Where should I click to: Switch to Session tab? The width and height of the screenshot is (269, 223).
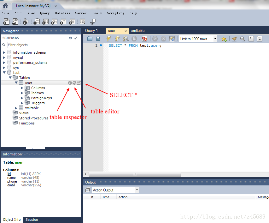pyautogui.click(x=32, y=220)
